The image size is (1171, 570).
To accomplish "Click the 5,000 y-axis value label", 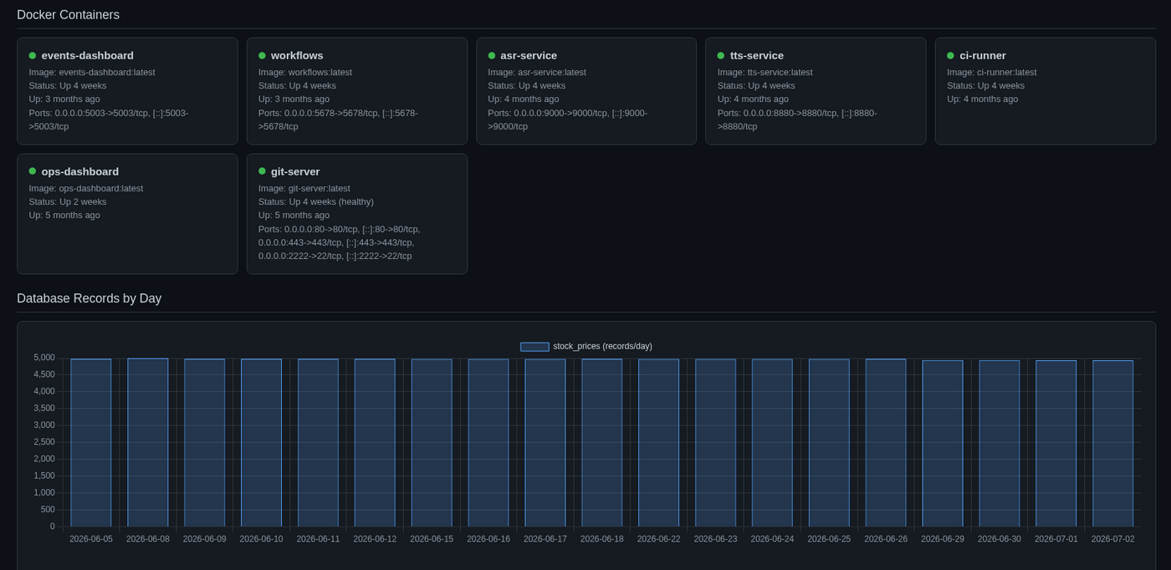I will coord(44,358).
